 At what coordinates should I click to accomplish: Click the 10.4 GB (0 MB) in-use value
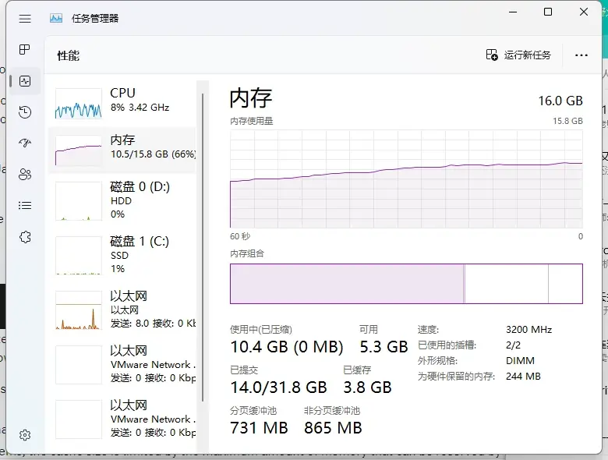coord(287,347)
